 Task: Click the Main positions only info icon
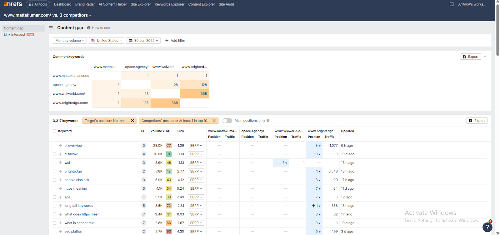[268, 121]
